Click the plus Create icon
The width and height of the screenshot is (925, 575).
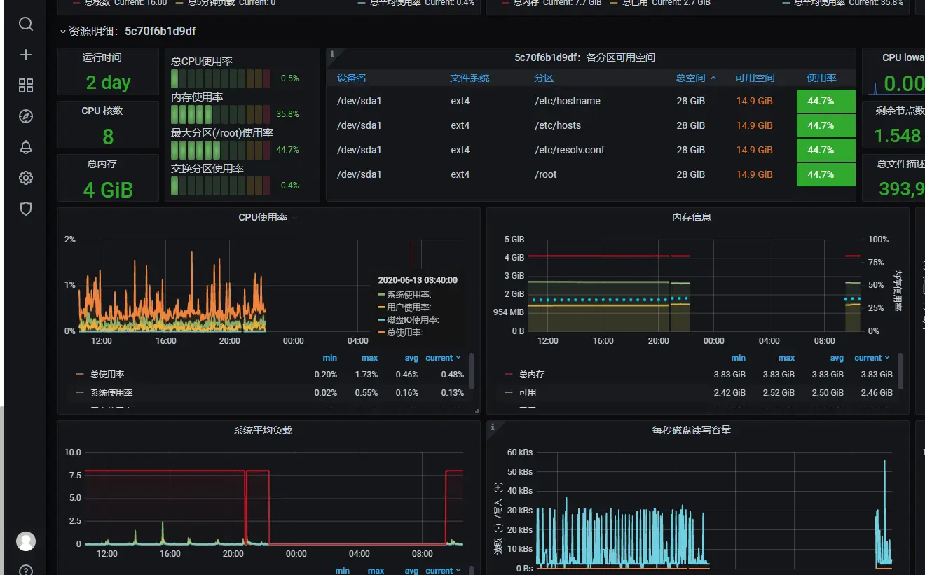[x=26, y=55]
